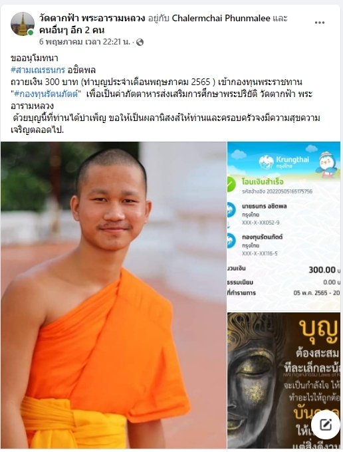Open hashtag #สามเณรธนกร
The width and height of the screenshot is (343, 452).
coord(38,70)
